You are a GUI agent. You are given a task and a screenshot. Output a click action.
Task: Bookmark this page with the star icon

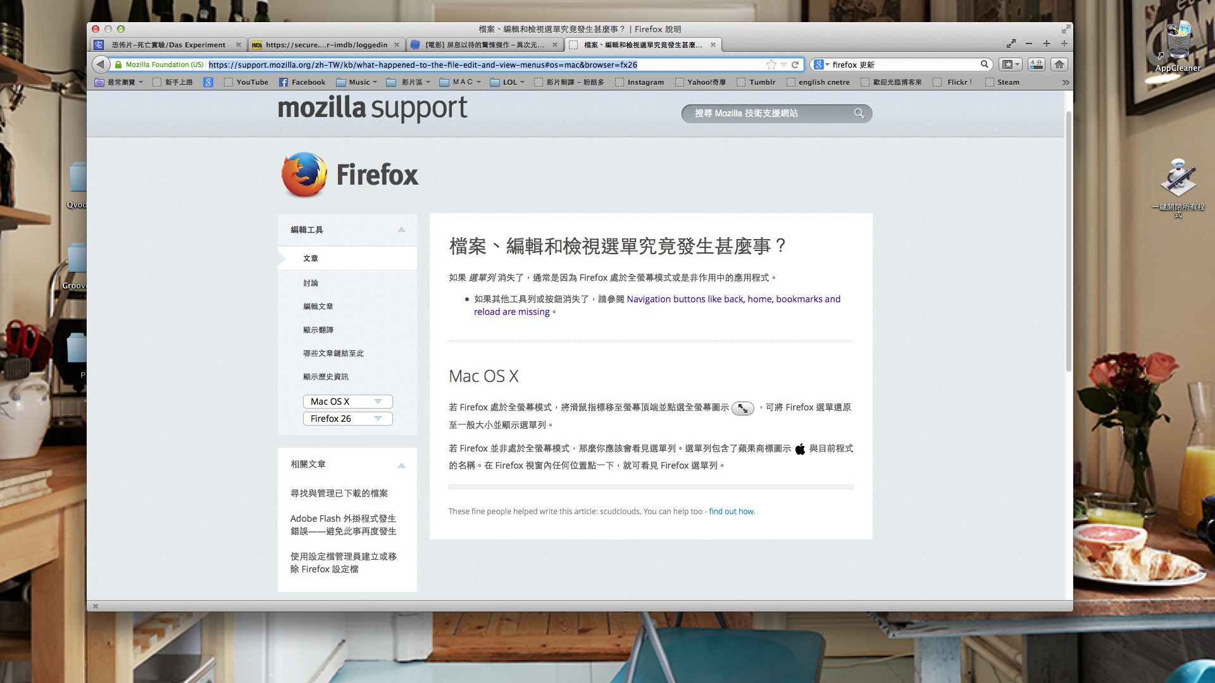pyautogui.click(x=771, y=65)
